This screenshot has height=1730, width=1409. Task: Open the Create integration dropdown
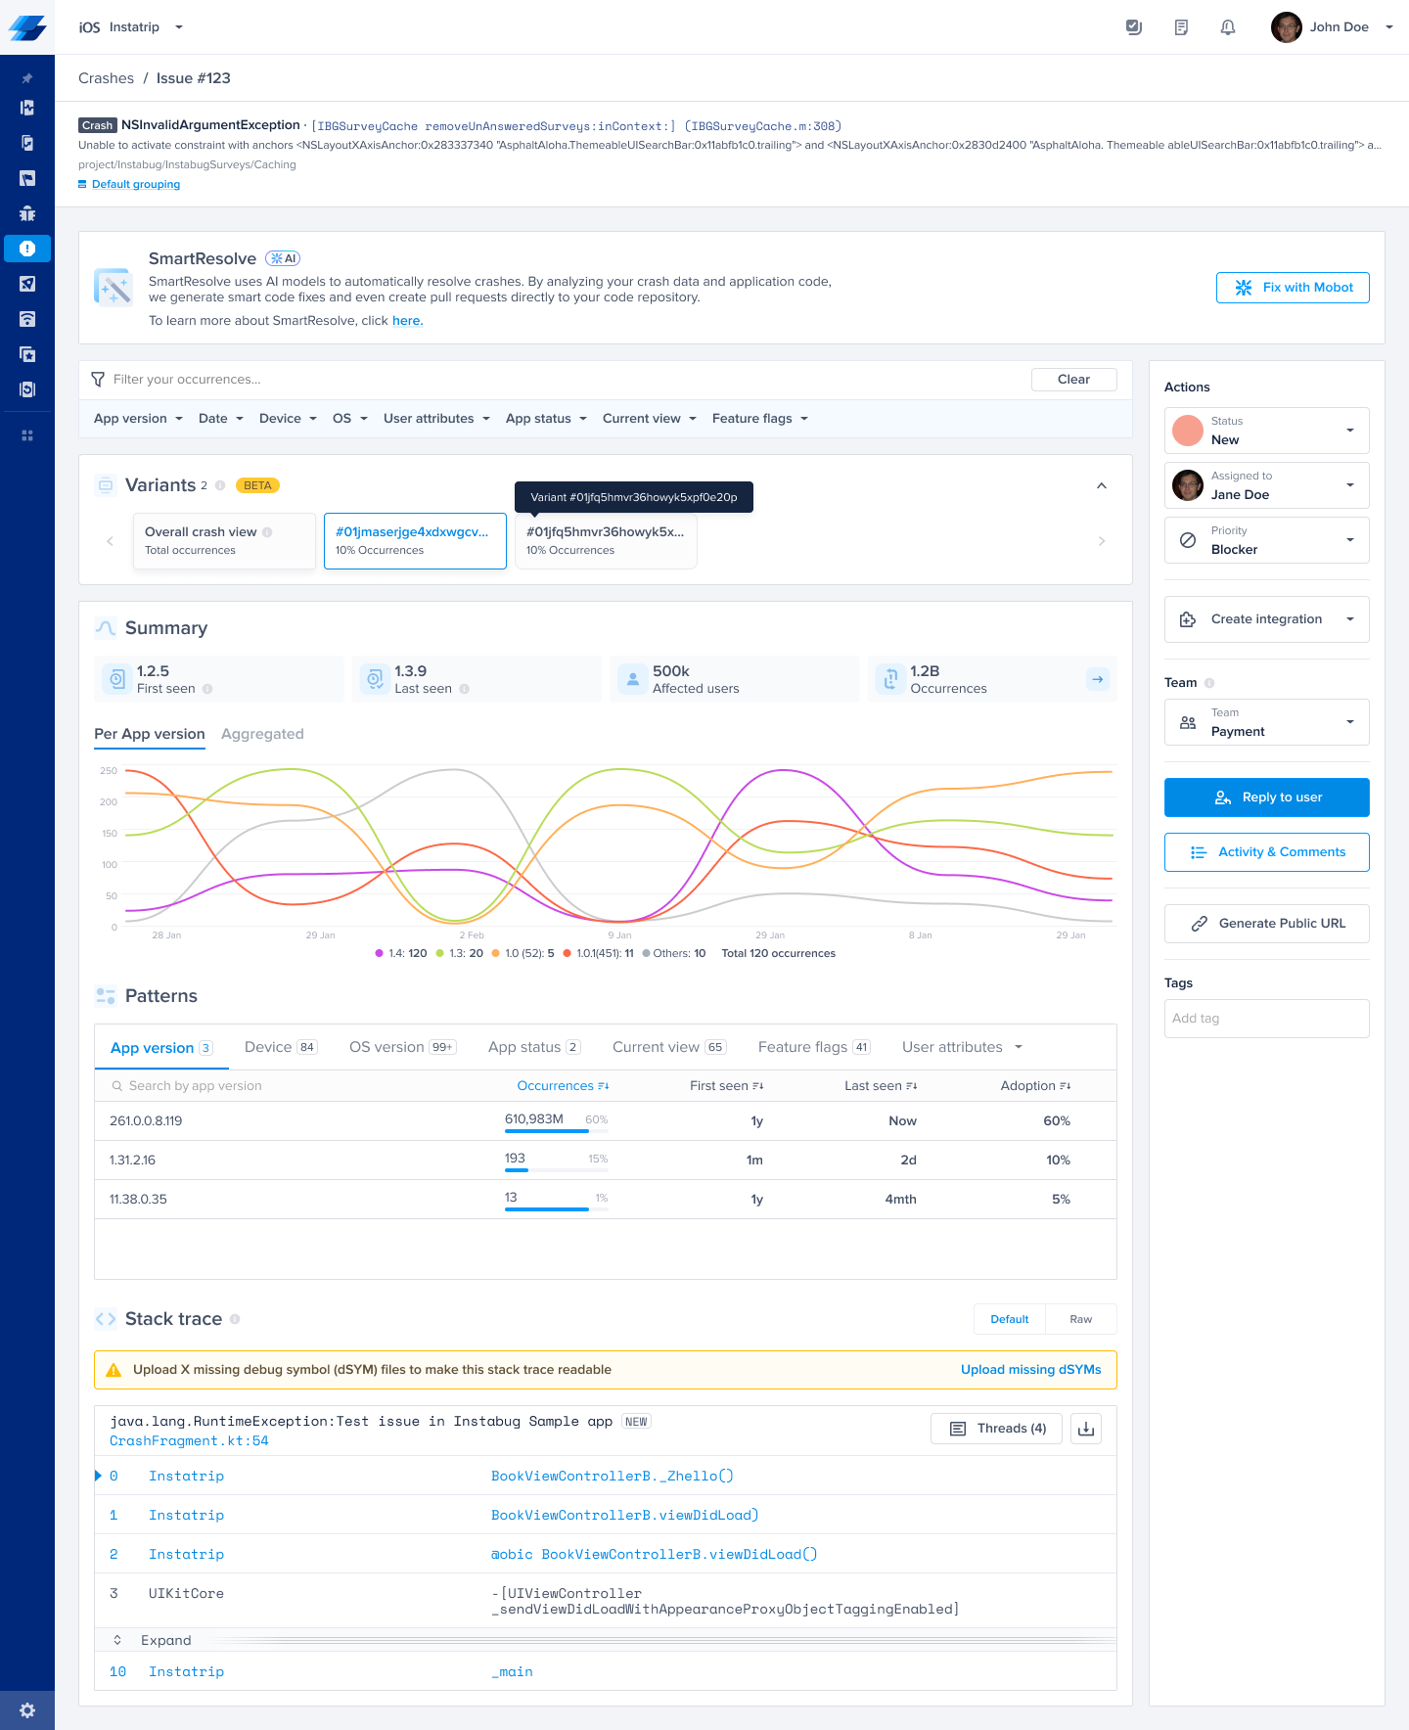click(x=1267, y=619)
